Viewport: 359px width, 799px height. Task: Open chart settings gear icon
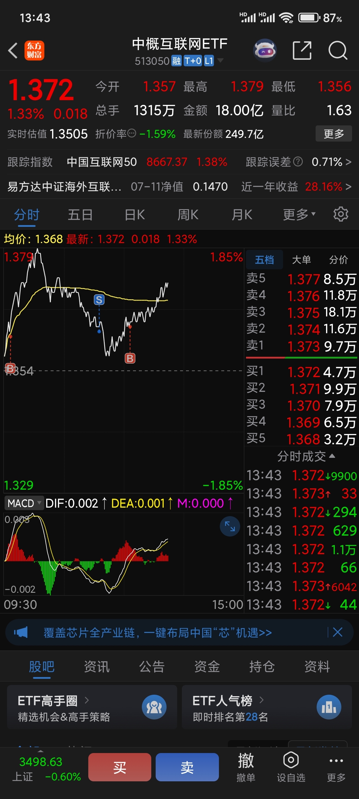coord(341,214)
